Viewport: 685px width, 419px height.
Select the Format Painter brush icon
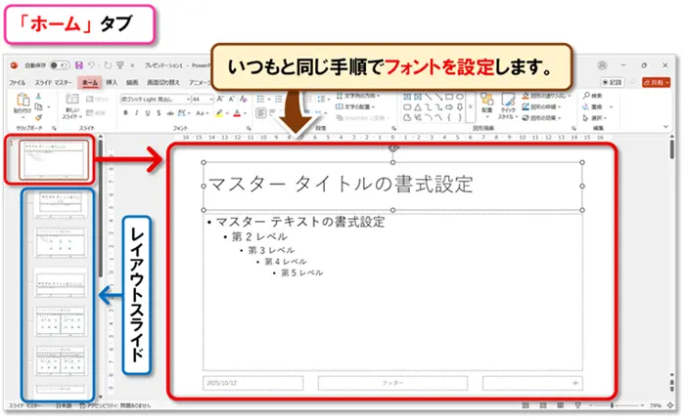tap(38, 117)
